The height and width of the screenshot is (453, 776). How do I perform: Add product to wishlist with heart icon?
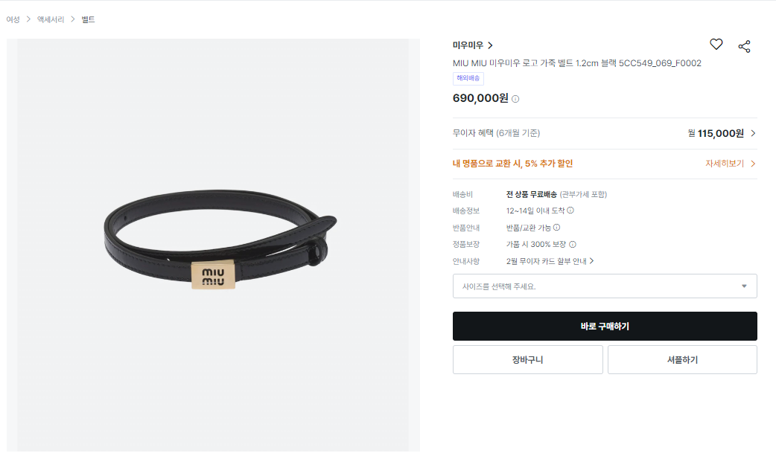point(716,45)
